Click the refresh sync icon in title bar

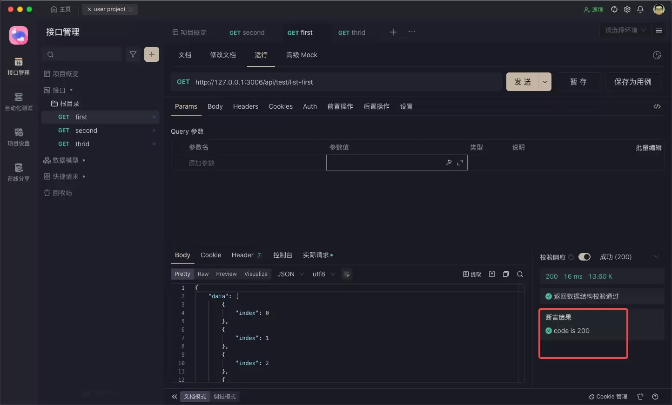[x=614, y=9]
